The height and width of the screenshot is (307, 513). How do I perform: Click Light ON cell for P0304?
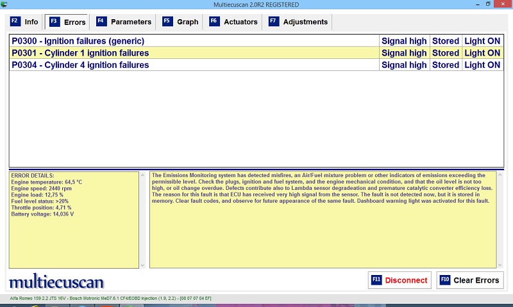[482, 65]
